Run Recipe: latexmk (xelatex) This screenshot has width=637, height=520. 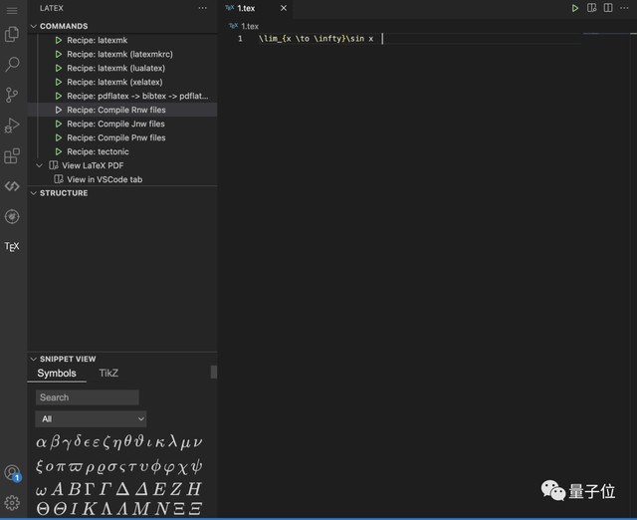click(x=114, y=82)
